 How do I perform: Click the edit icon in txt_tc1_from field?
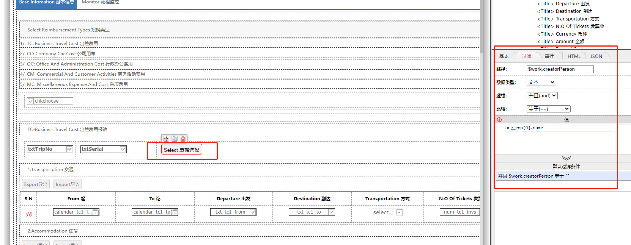[253, 212]
